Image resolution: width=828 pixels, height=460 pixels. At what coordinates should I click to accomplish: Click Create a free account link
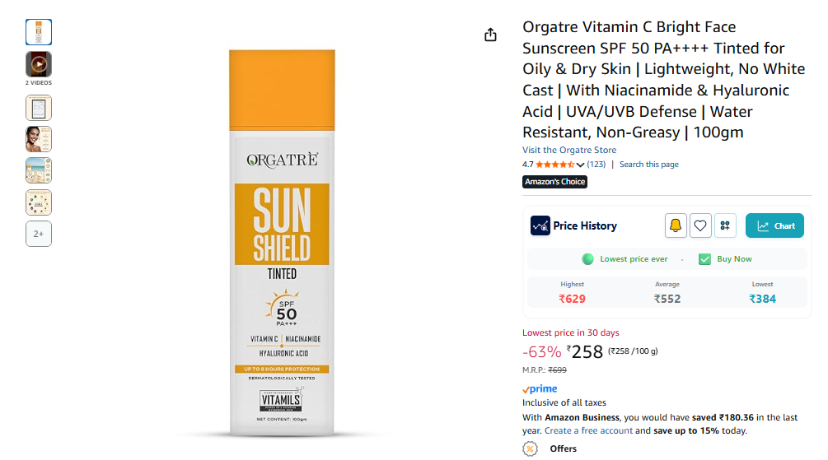tap(588, 430)
